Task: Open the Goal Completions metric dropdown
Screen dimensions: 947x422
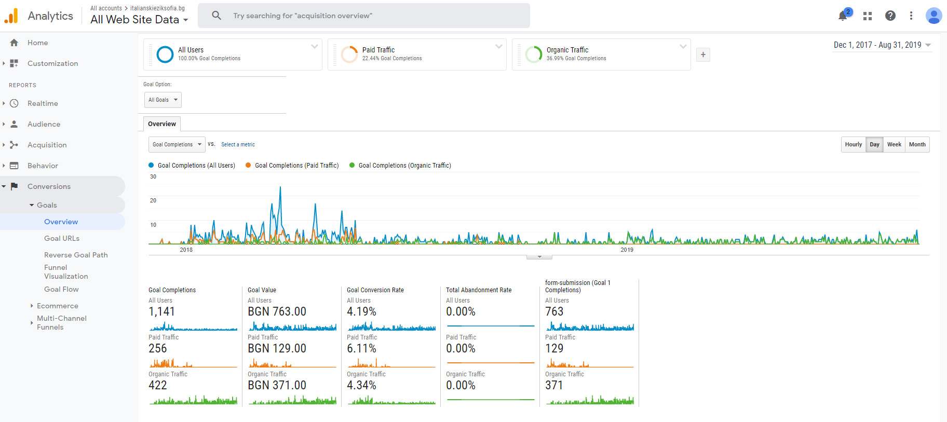Action: coord(177,144)
